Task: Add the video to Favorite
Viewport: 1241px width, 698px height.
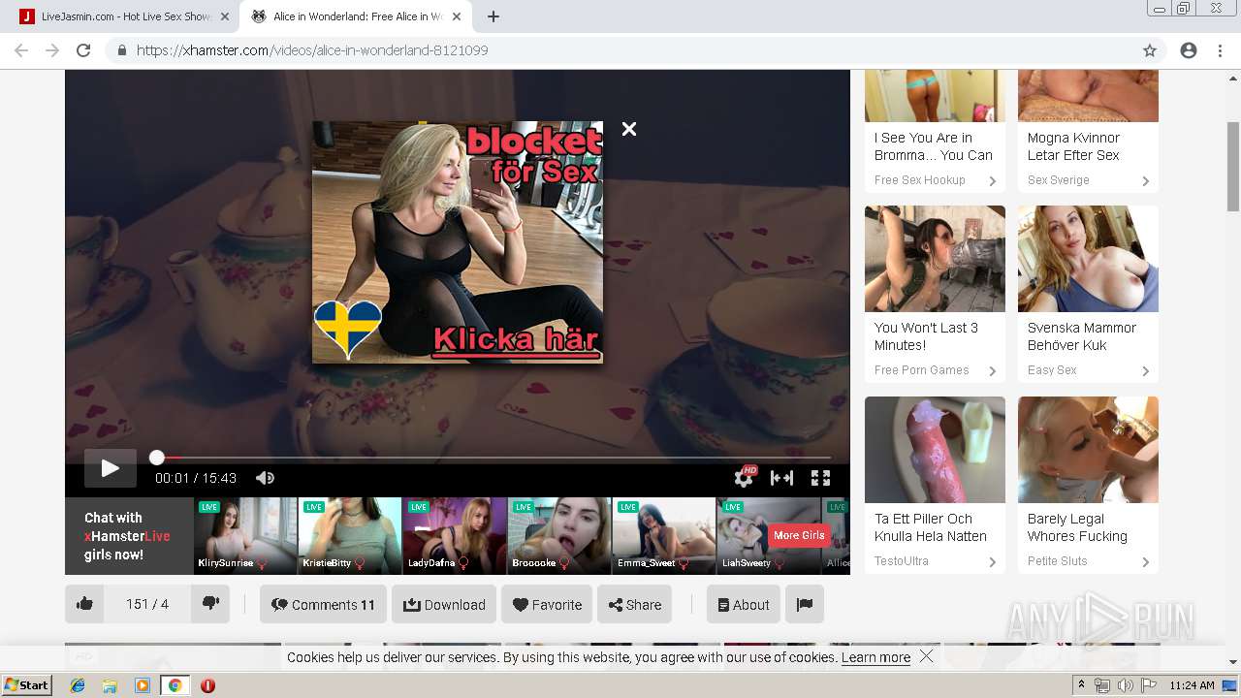Action: click(547, 604)
